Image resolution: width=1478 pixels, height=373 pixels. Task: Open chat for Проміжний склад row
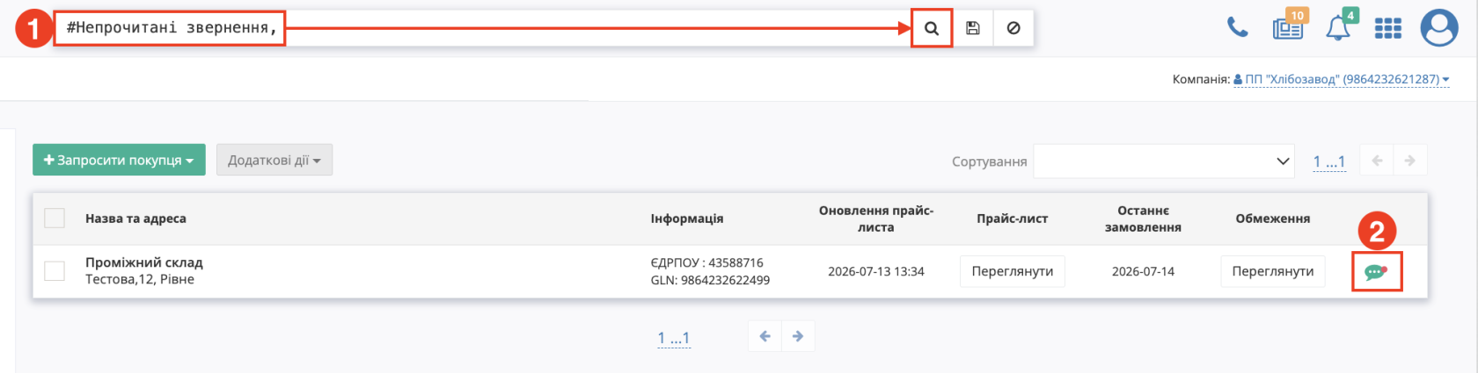pos(1376,272)
